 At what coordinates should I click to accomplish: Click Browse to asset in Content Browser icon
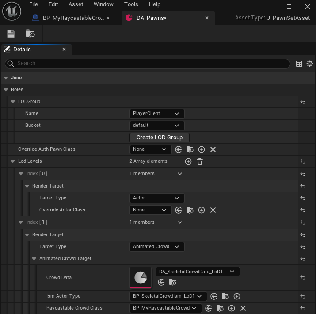(30, 34)
